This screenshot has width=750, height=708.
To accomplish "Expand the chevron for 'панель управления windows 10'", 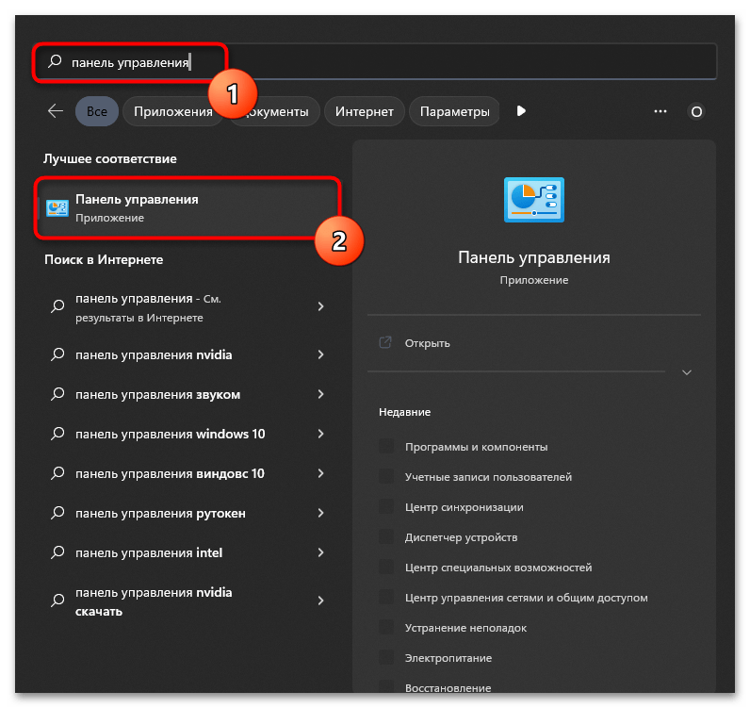I will pyautogui.click(x=321, y=434).
